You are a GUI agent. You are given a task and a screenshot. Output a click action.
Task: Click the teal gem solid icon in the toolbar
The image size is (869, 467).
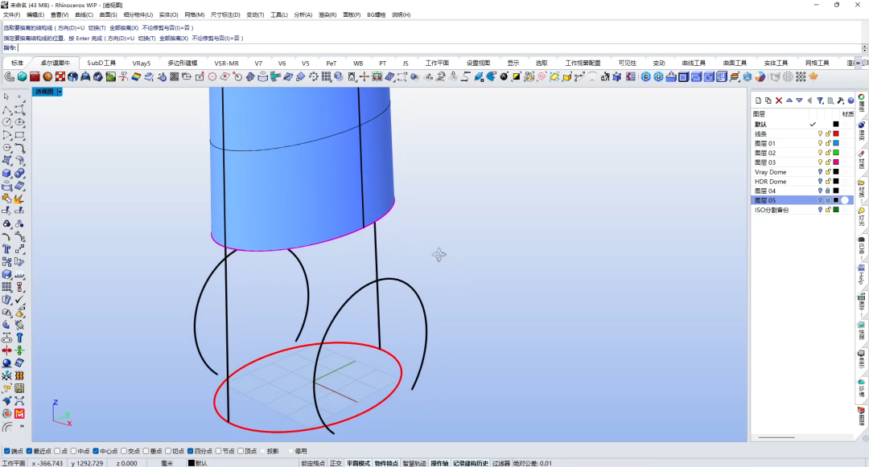pyautogui.click(x=23, y=76)
